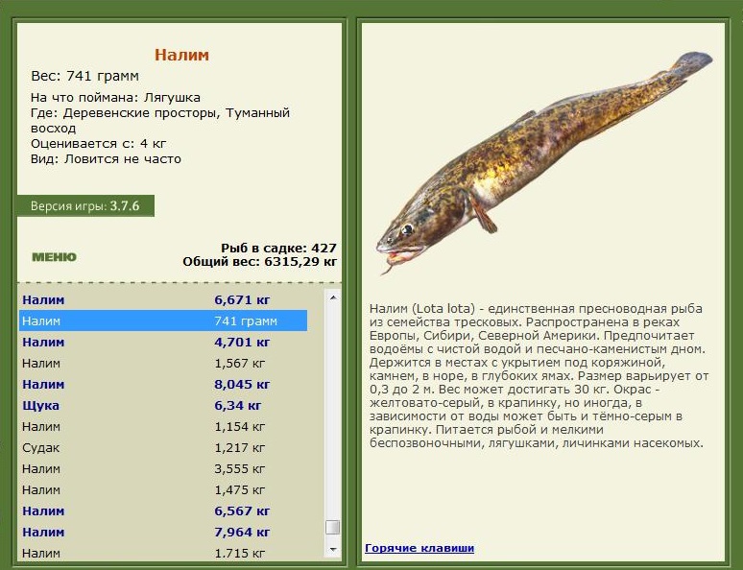This screenshot has width=743, height=570.
Task: Select the Налим 8,045 кг row
Action: [163, 384]
